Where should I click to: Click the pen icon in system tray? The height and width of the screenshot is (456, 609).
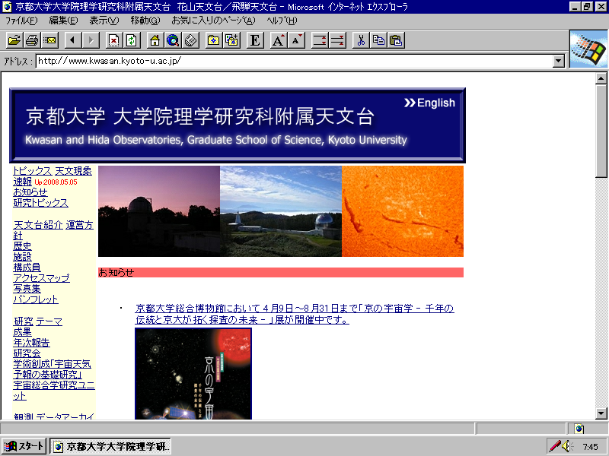pyautogui.click(x=555, y=446)
